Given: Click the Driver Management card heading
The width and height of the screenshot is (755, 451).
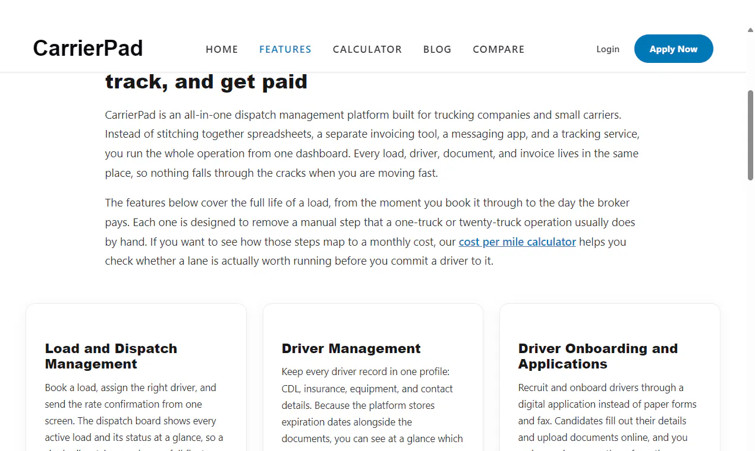Looking at the screenshot, I should pos(351,348).
